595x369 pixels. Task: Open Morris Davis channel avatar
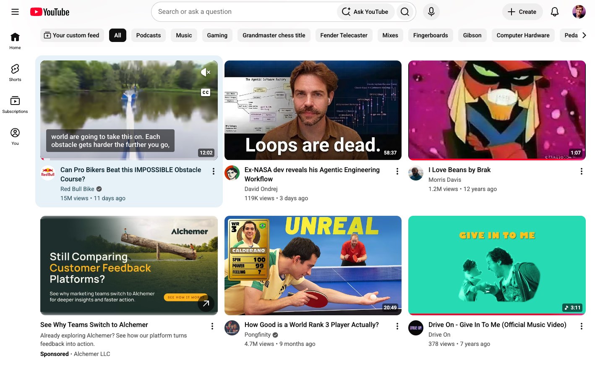pyautogui.click(x=416, y=173)
